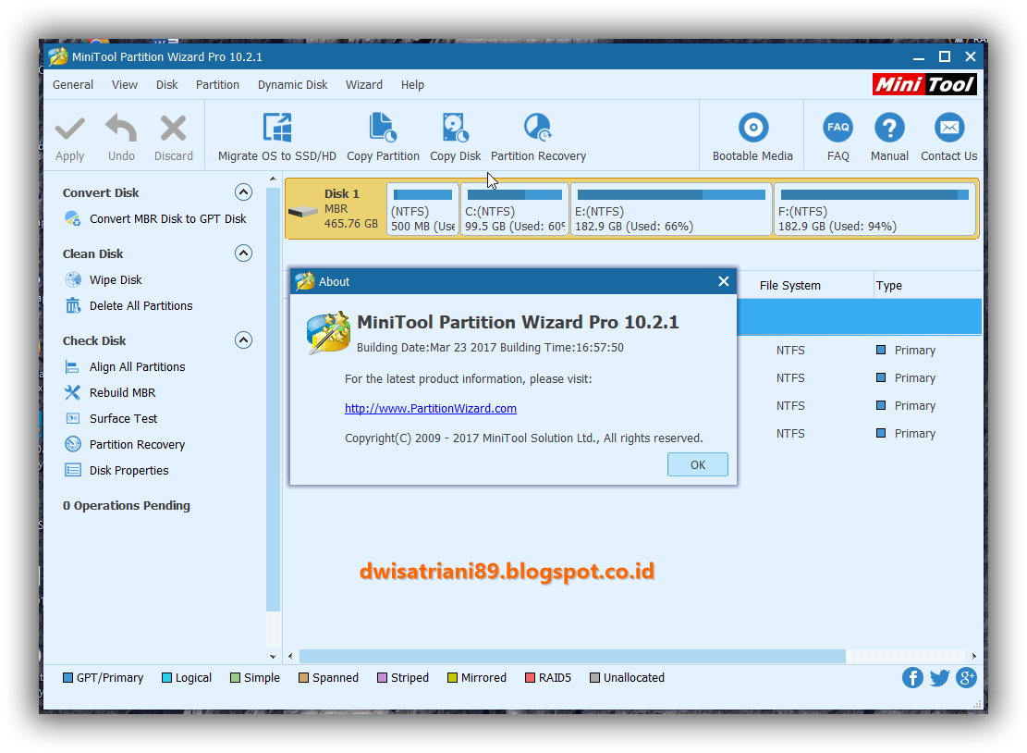Click the Unallocated legend color swatch
This screenshot has height=753, width=1027.
[x=594, y=678]
